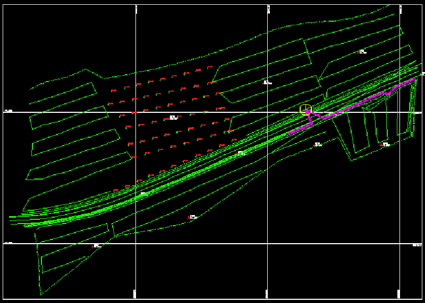Viewport: 425px width, 303px height.
Task: Click the white label at the bottom-left parcel
Action: [x=97, y=246]
